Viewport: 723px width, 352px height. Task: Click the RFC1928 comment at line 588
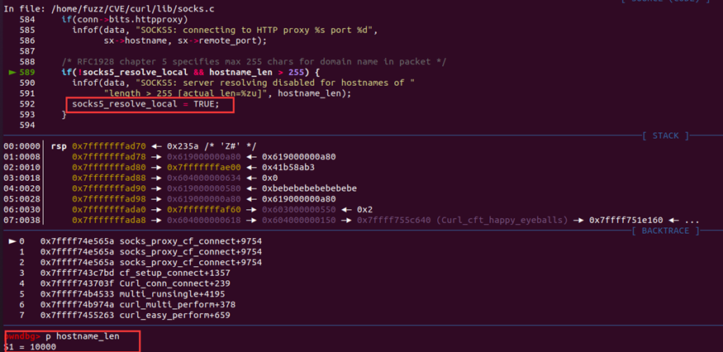pos(254,62)
